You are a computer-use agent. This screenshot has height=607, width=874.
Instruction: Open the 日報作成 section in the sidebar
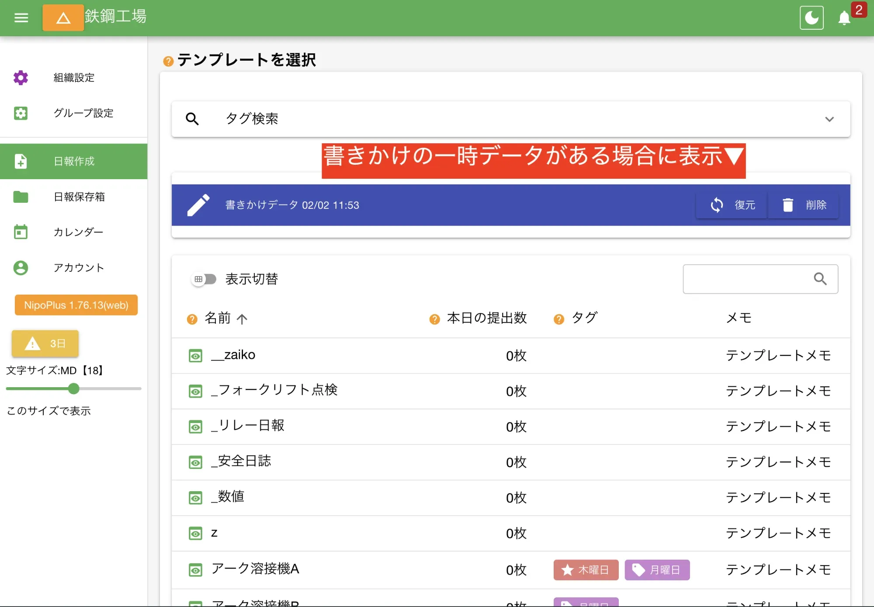point(73,161)
